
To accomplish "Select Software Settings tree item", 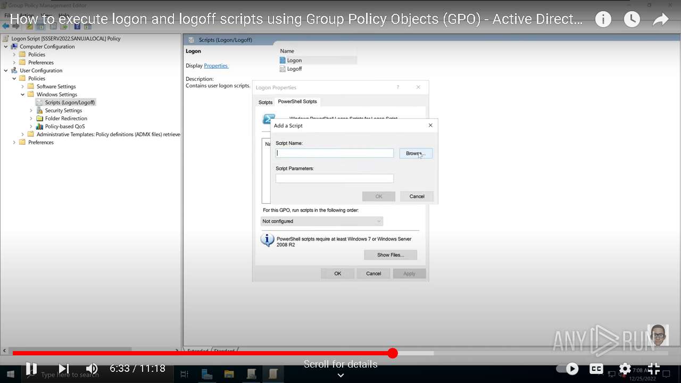I will tap(56, 86).
